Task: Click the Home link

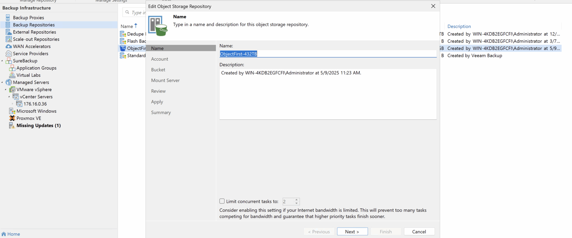Action: tap(14, 234)
